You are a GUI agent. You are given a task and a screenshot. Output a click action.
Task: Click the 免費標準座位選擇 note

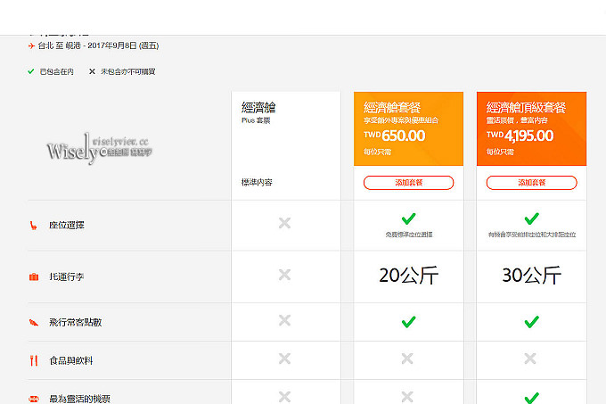409,235
